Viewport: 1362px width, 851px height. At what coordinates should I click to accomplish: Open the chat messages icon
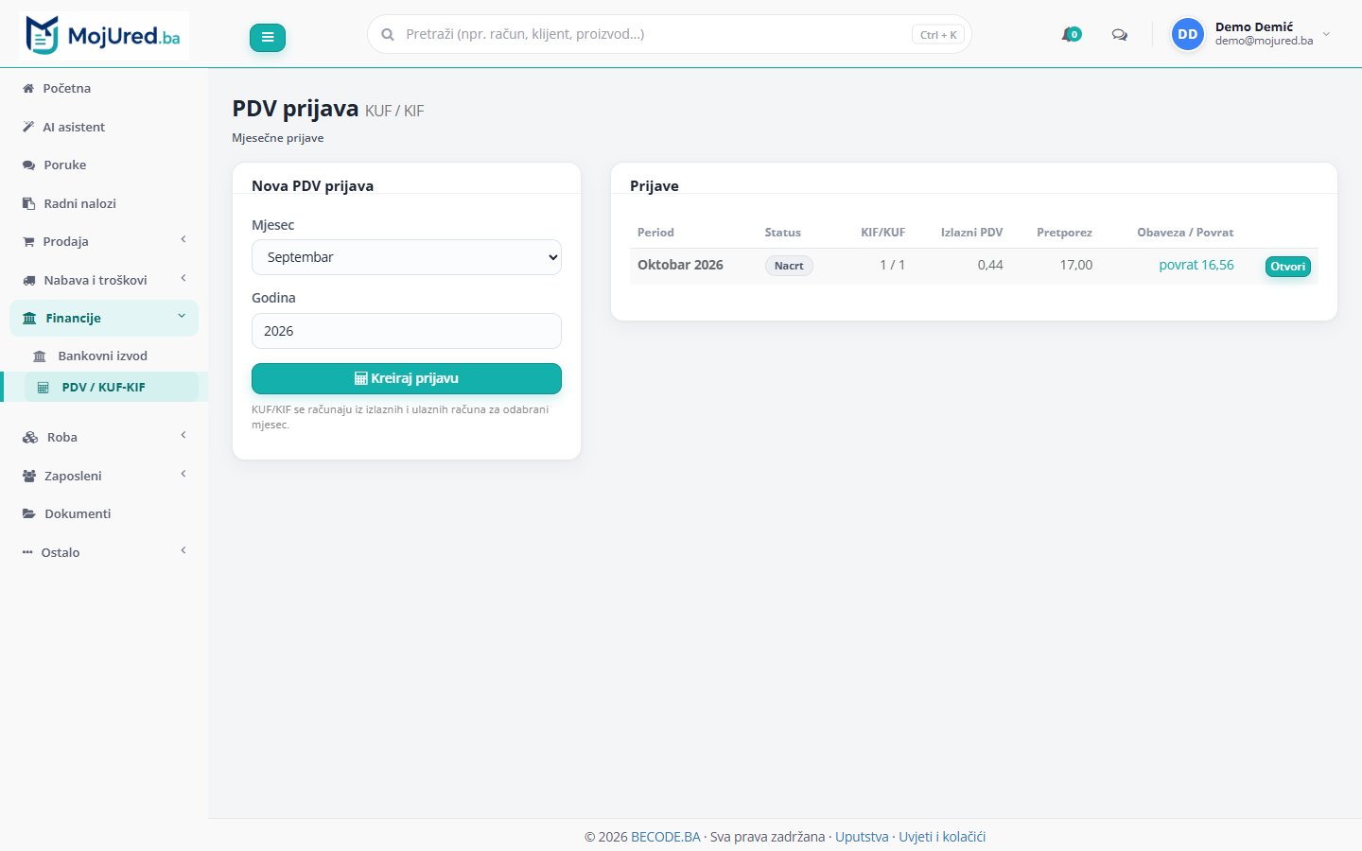[x=1120, y=35]
